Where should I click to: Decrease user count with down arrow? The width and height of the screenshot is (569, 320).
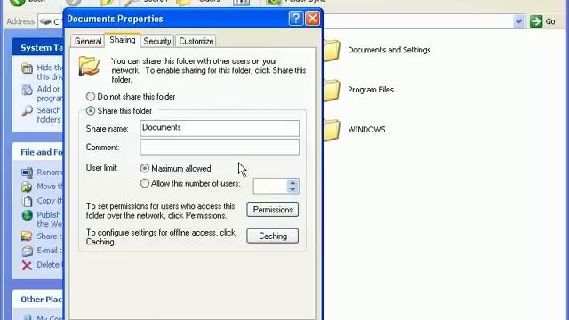click(293, 189)
